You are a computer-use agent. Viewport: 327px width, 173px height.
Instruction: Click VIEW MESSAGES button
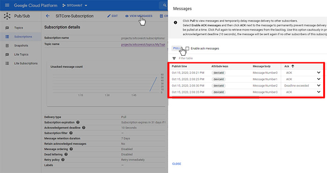[x=139, y=16]
